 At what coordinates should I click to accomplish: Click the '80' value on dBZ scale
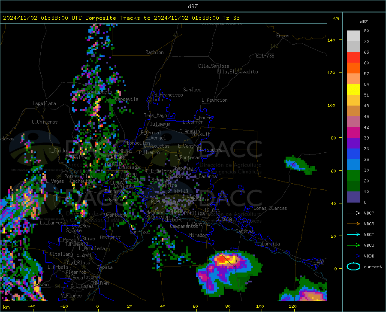pyautogui.click(x=366, y=30)
